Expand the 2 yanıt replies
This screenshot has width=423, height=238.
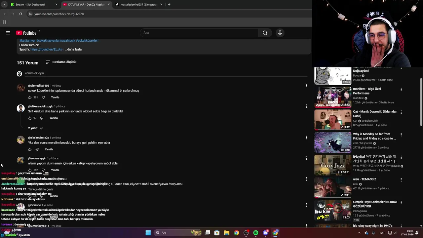point(36,128)
